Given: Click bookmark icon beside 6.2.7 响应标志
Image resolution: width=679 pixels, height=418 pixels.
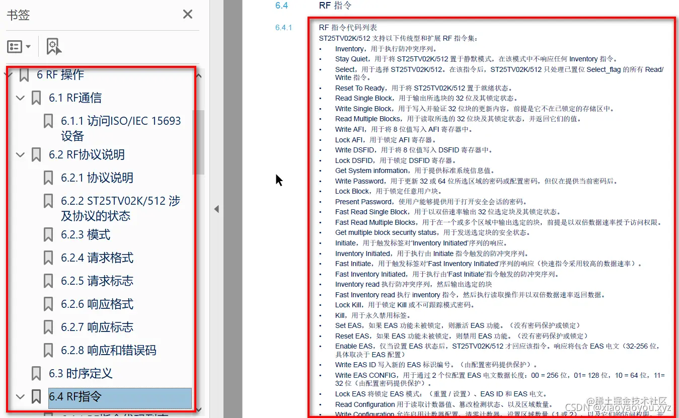Looking at the screenshot, I should click(x=48, y=327).
